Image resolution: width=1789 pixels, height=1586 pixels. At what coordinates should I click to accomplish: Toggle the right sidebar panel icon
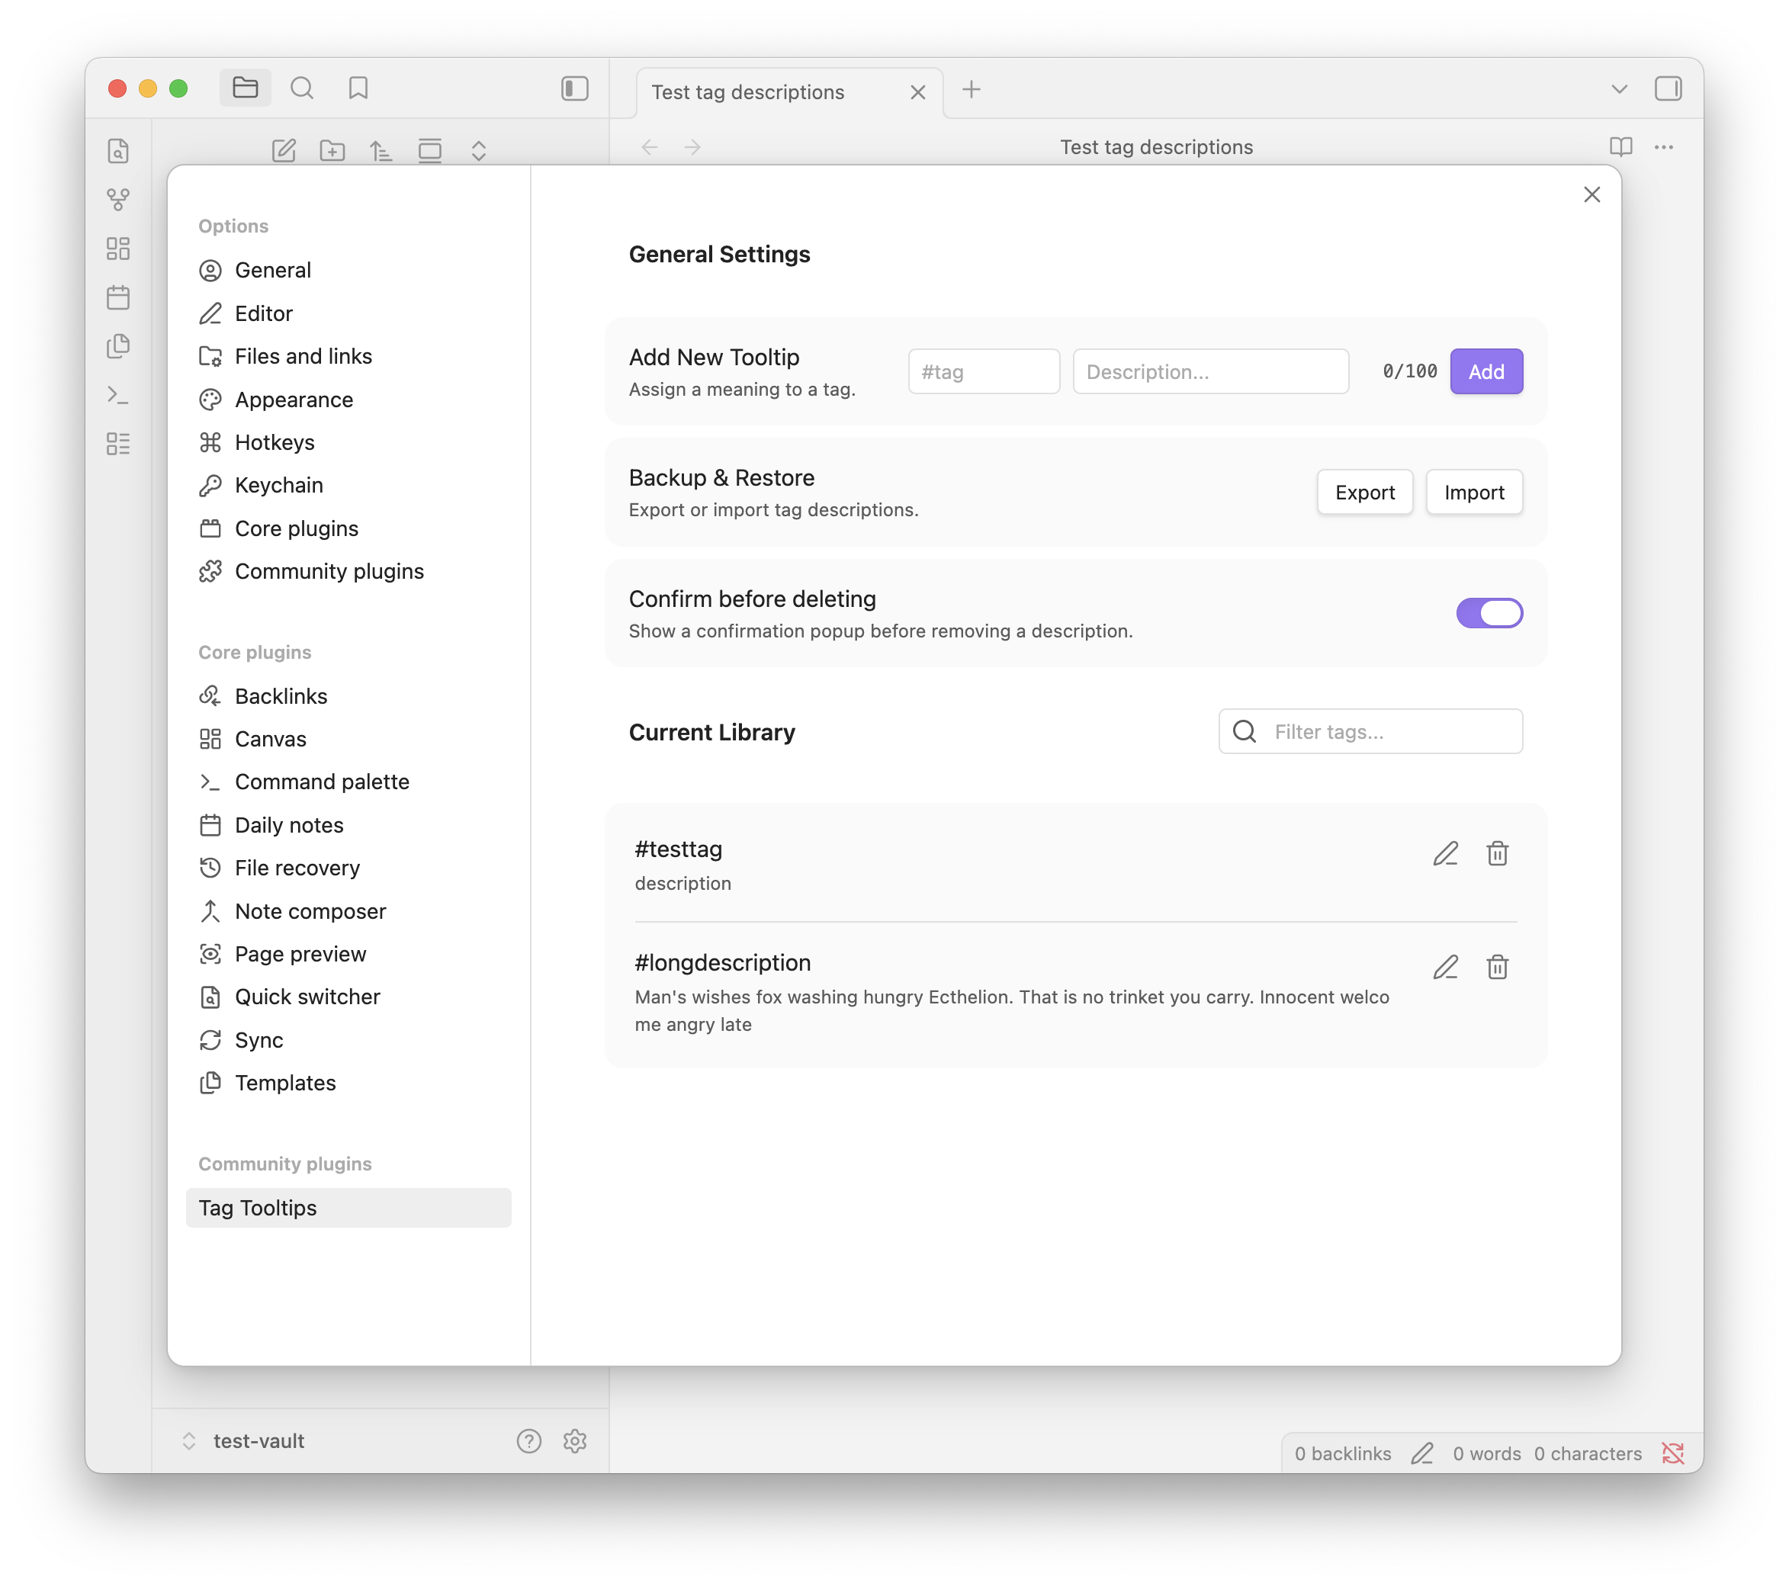1667,88
